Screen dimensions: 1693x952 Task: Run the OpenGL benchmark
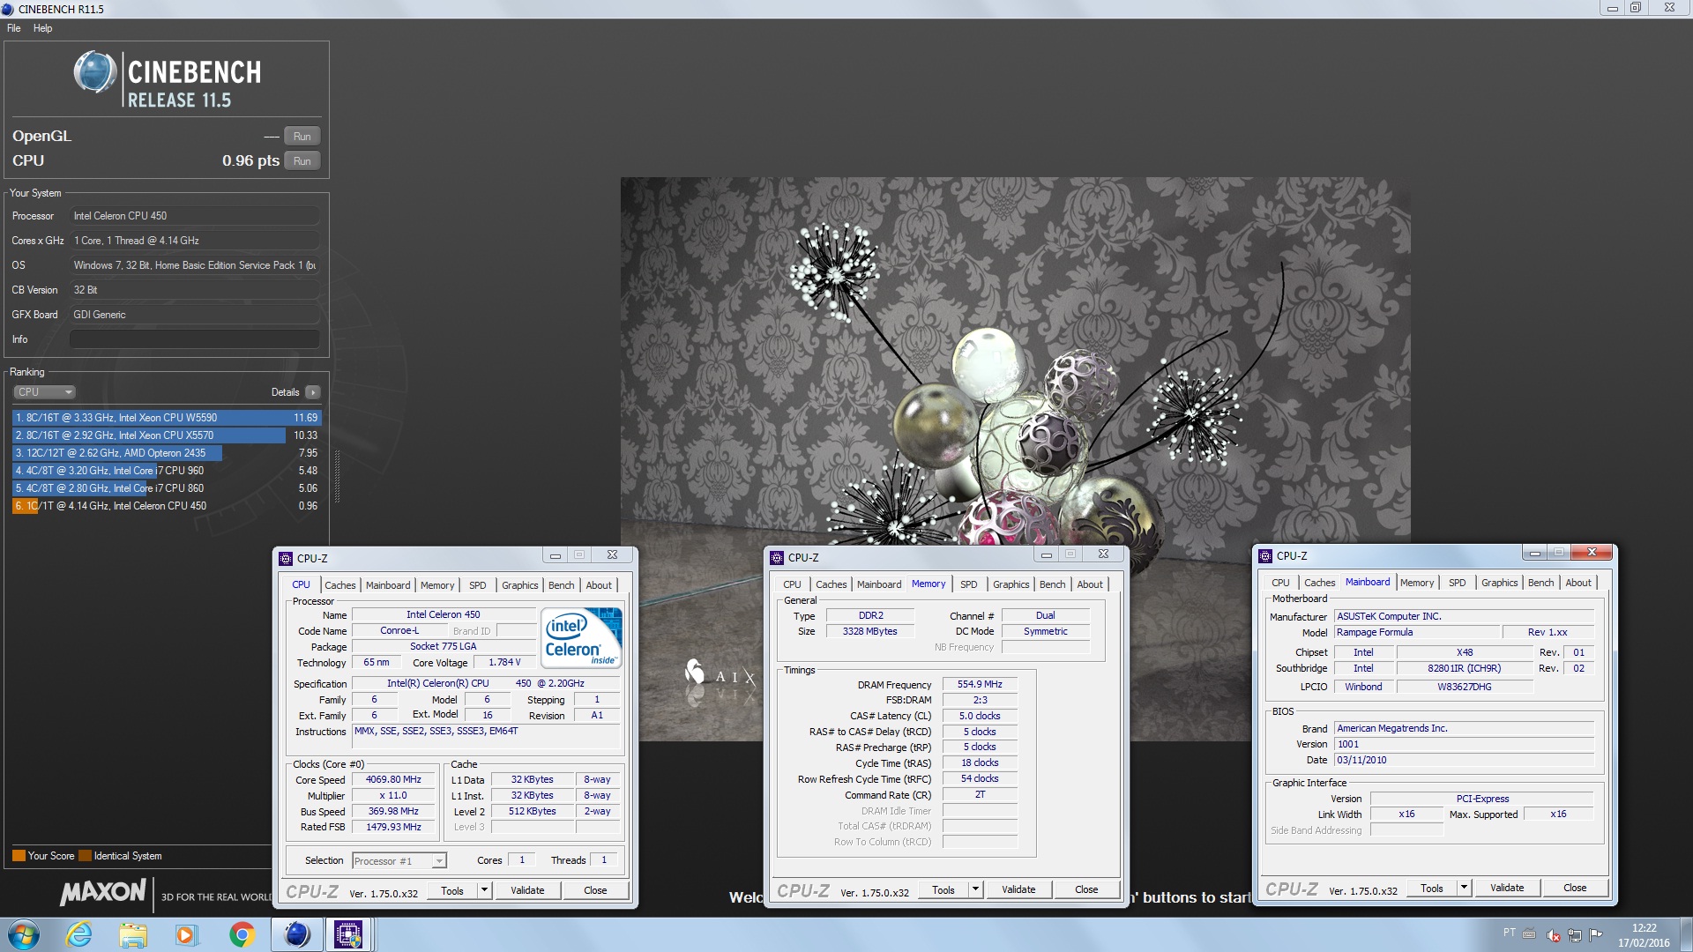302,137
